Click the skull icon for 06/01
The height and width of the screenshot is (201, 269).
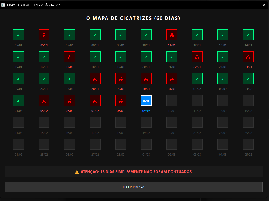point(44,35)
